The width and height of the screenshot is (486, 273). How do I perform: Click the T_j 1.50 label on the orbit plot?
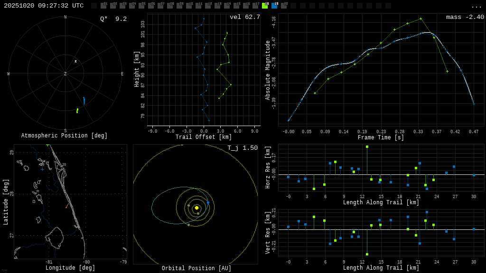[x=242, y=148]
